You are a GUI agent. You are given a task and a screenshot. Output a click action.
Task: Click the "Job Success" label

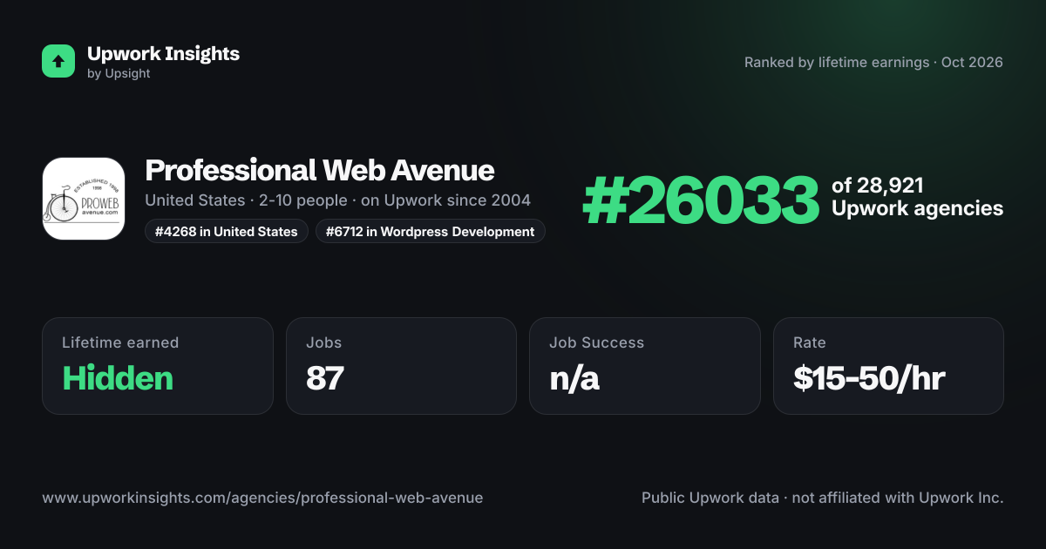[597, 342]
